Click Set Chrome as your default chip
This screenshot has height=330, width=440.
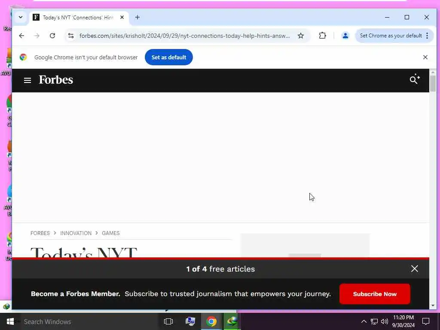point(391,36)
